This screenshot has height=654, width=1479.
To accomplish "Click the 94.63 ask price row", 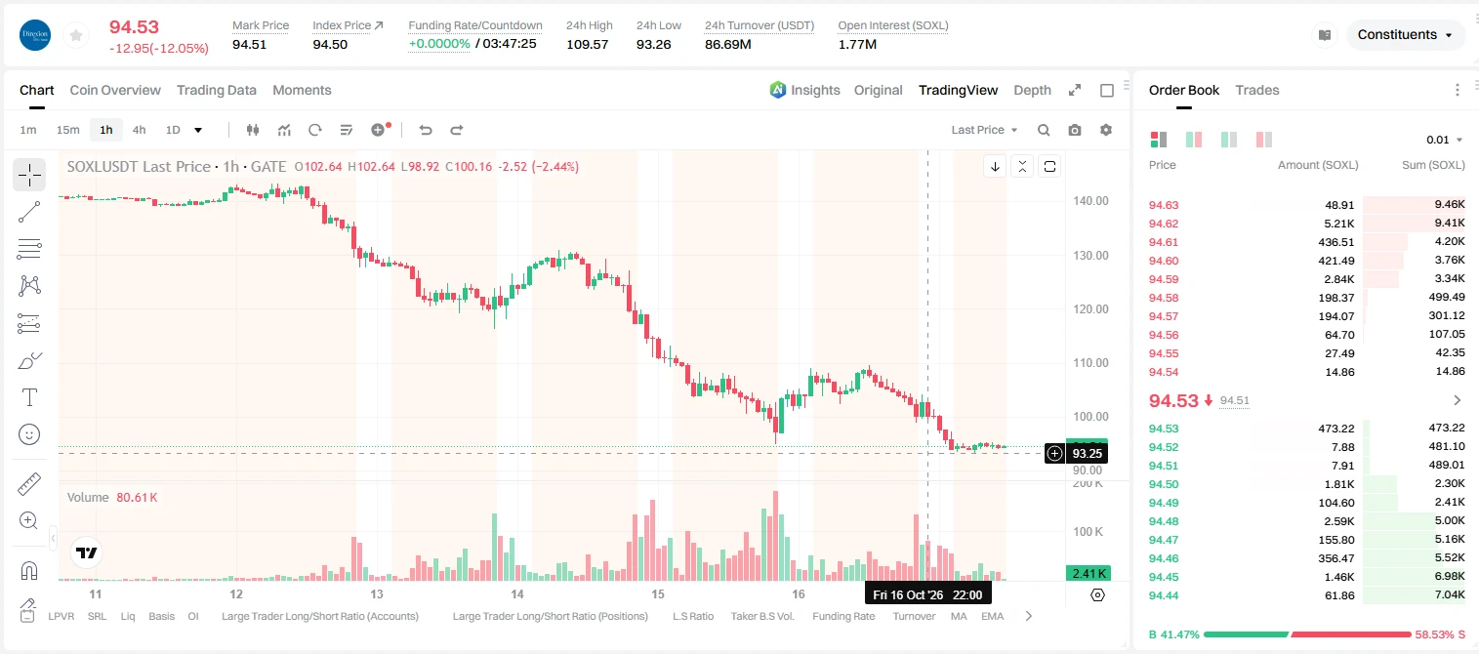I will (x=1307, y=205).
